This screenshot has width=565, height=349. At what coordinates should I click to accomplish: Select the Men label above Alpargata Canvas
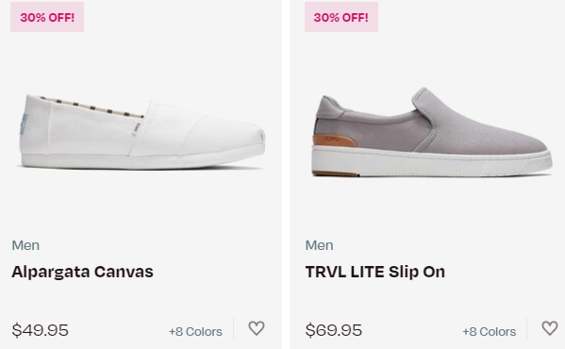(25, 245)
